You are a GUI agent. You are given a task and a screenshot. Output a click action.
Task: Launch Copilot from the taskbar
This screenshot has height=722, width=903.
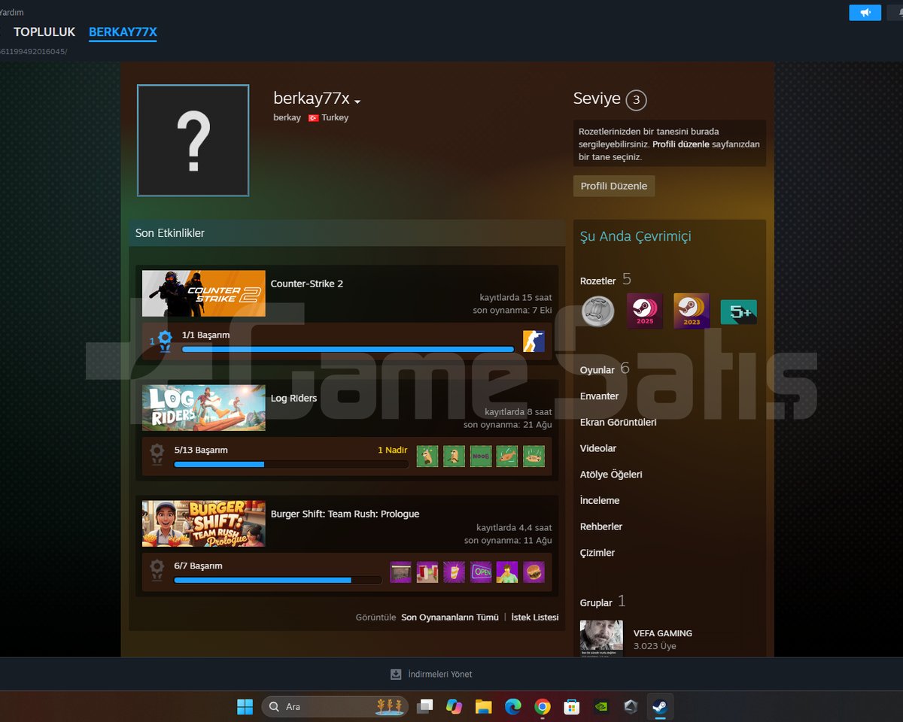click(454, 706)
